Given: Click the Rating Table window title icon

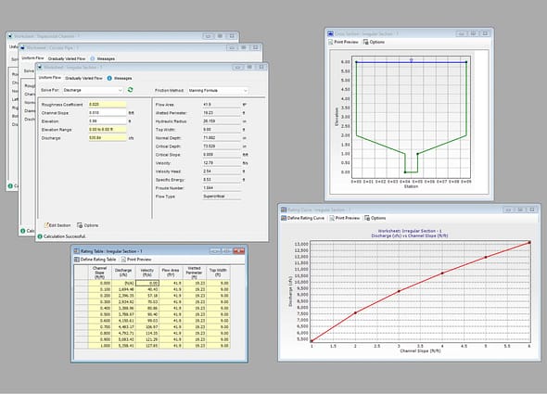Looking at the screenshot, I should point(76,251).
